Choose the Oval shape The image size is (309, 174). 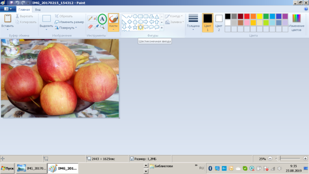click(x=135, y=16)
